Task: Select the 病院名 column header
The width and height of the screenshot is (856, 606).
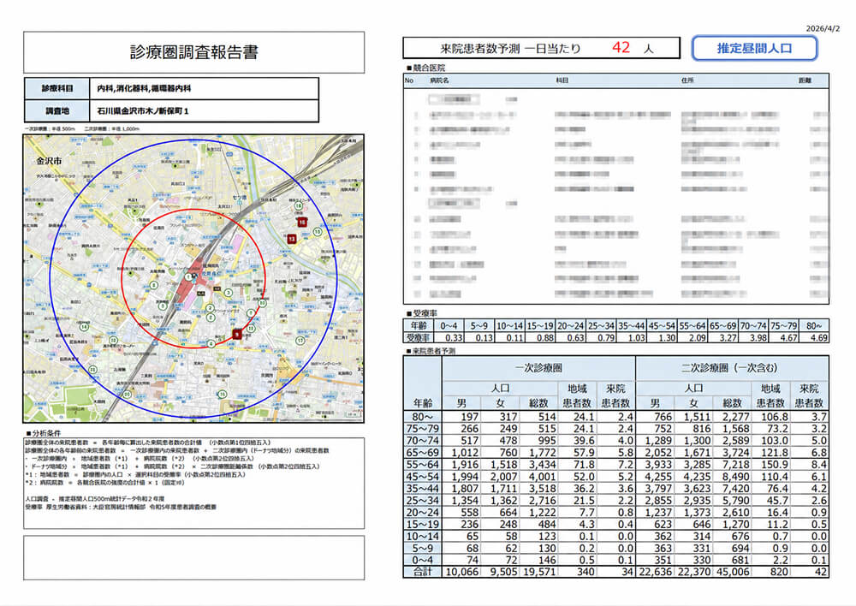Action: [439, 80]
